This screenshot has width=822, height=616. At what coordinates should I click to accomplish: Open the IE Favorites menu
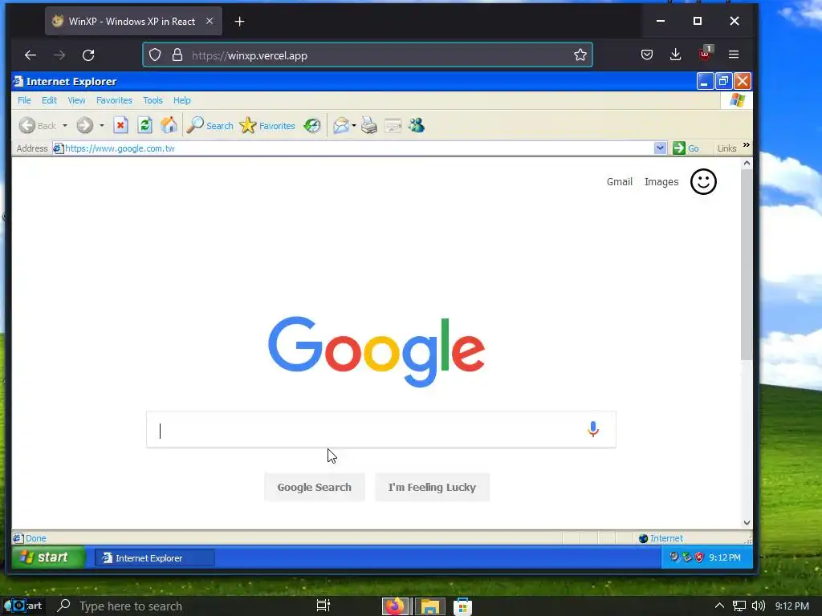[x=114, y=100]
